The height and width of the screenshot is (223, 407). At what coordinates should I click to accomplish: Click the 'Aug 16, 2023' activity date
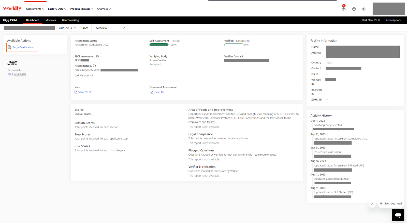point(318,161)
